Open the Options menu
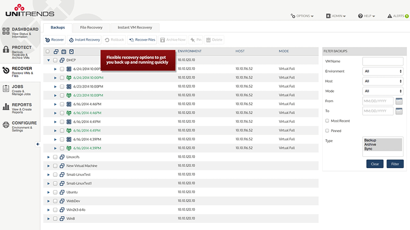Viewport: 410px width, 230px height. [x=302, y=16]
